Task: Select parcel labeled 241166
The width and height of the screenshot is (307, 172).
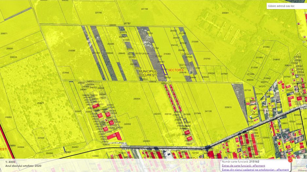Action: [144, 9]
